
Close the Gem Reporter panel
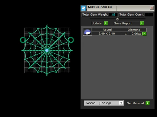(152, 8)
